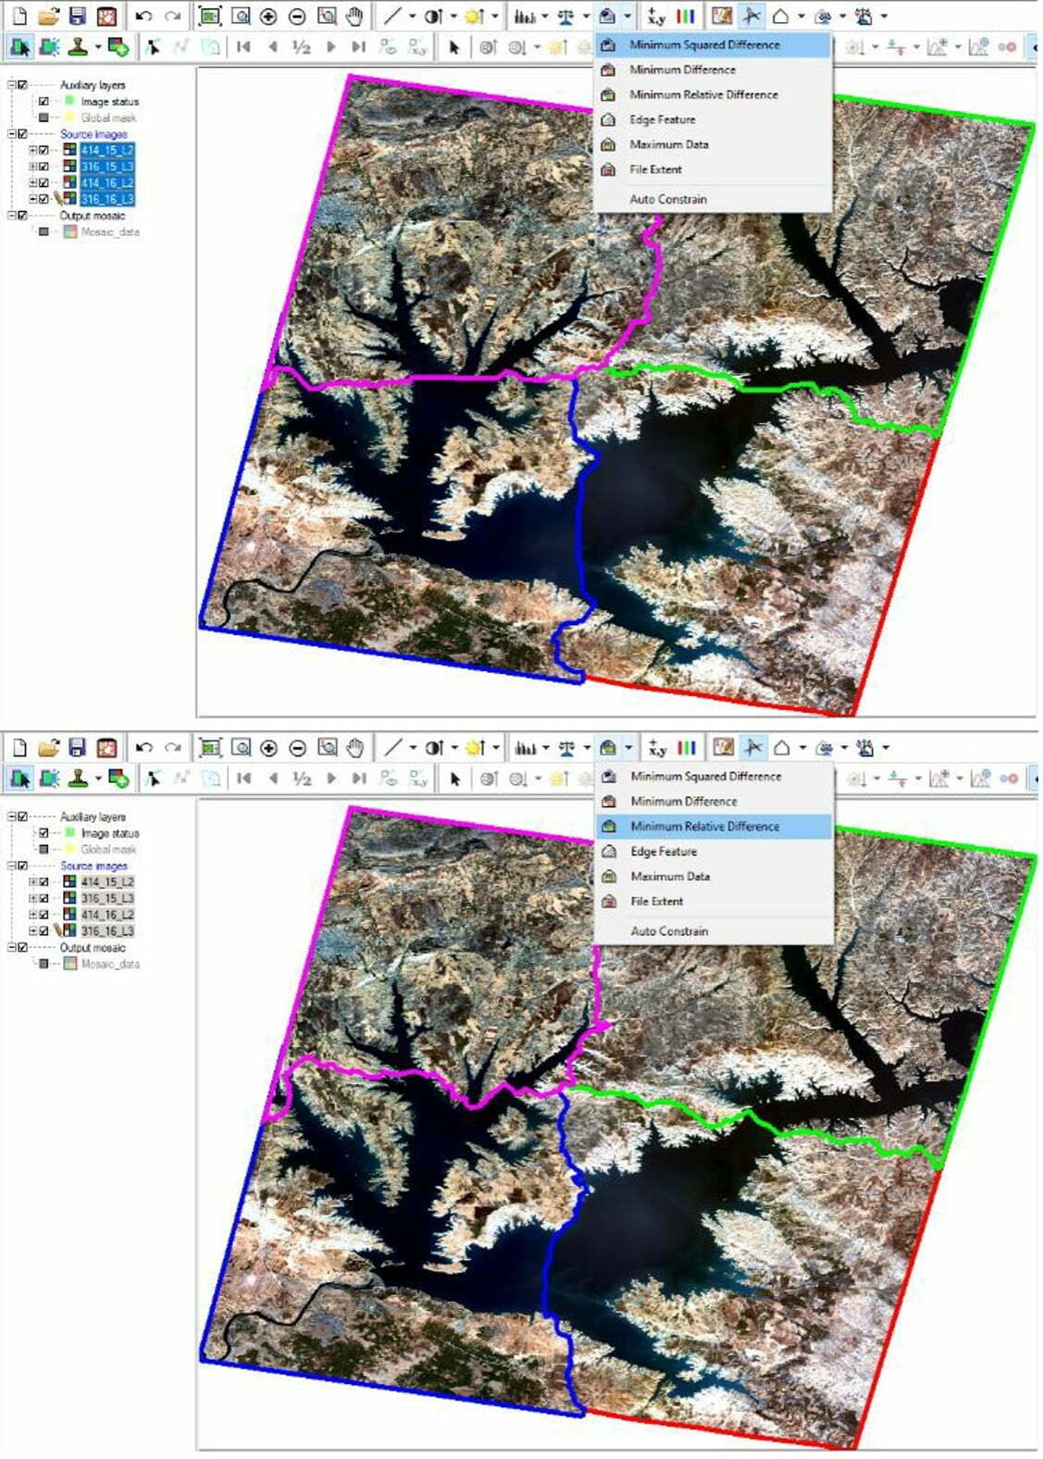The image size is (1043, 1459).
Task: Click green Image status swatch, upper tree
Action: [69, 101]
